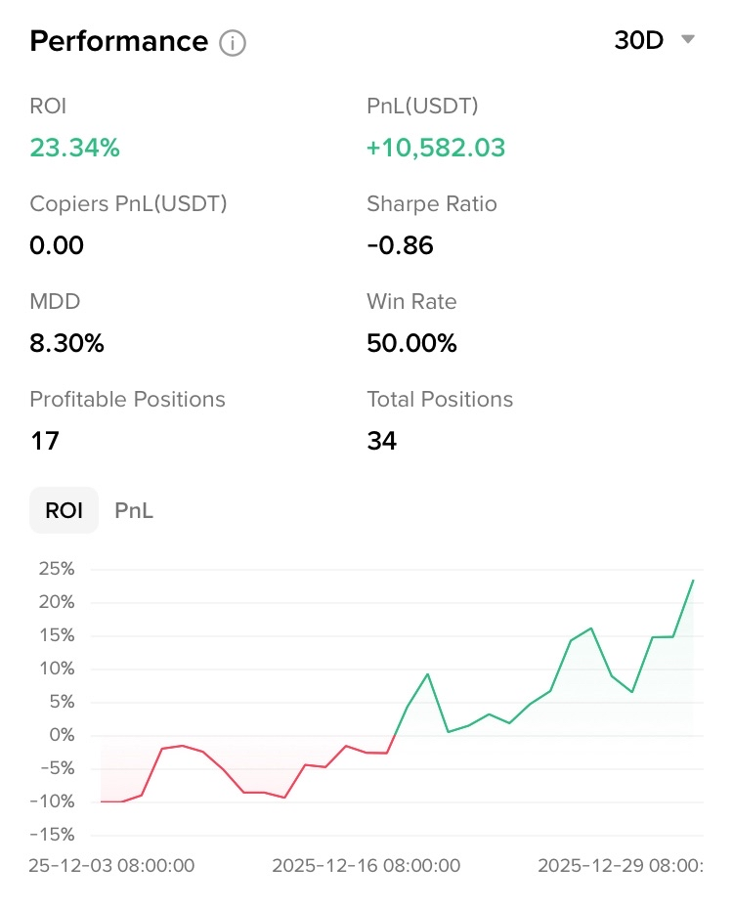733x908 pixels.
Task: Click the 0% y-axis baseline label
Action: click(61, 735)
